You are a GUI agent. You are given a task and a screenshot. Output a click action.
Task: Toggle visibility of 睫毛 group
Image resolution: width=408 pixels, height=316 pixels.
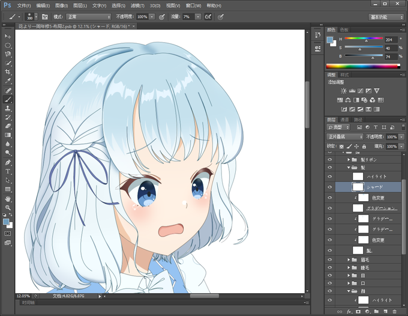330,267
